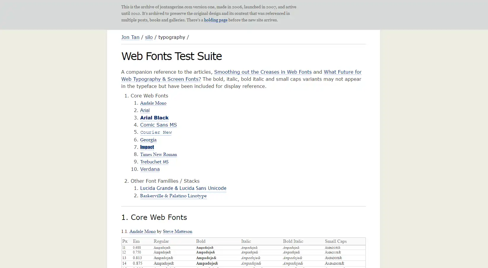Jump to Verdana section
The image size is (488, 268).
[150, 169]
